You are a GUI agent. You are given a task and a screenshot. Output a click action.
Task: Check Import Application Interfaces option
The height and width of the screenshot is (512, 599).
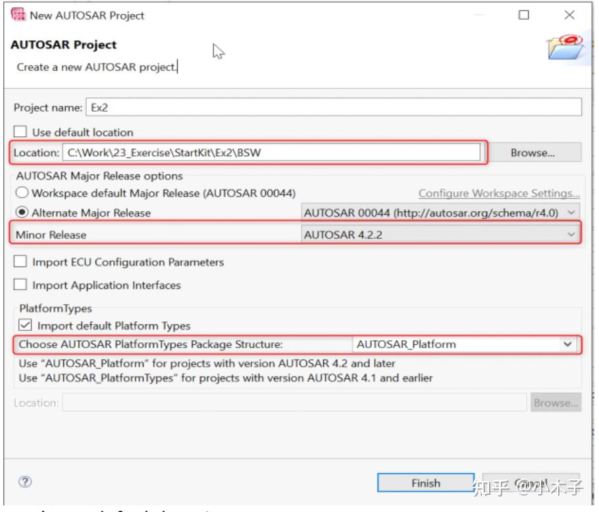(21, 285)
